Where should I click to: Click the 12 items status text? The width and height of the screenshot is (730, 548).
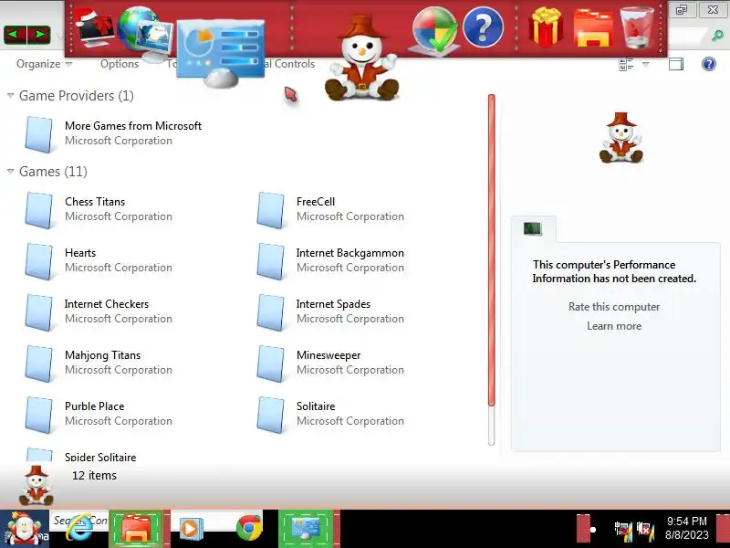[94, 475]
